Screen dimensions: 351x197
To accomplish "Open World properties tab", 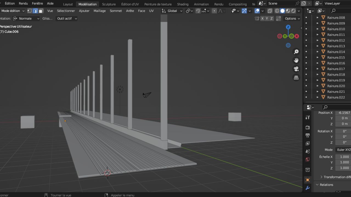I will (308, 159).
